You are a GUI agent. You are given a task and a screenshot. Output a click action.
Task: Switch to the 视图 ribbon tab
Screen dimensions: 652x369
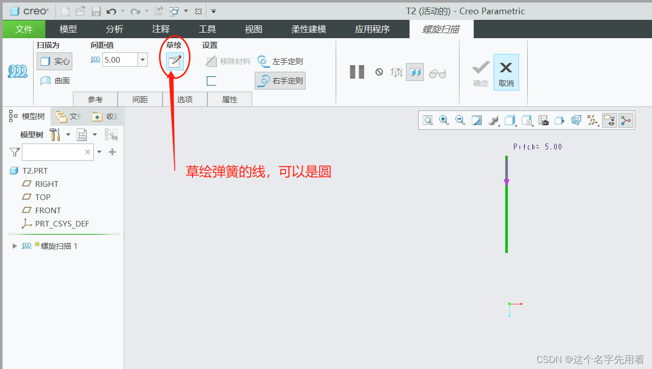[254, 29]
